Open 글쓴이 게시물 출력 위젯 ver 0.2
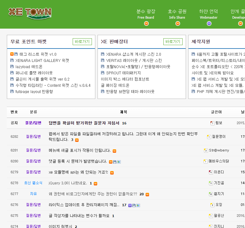Image resolution: width=245 pixels, height=228 pixels. click(43, 79)
